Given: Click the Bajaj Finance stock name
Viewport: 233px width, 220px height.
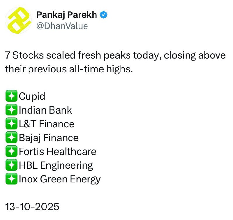Looking at the screenshot, I should click(x=49, y=138).
